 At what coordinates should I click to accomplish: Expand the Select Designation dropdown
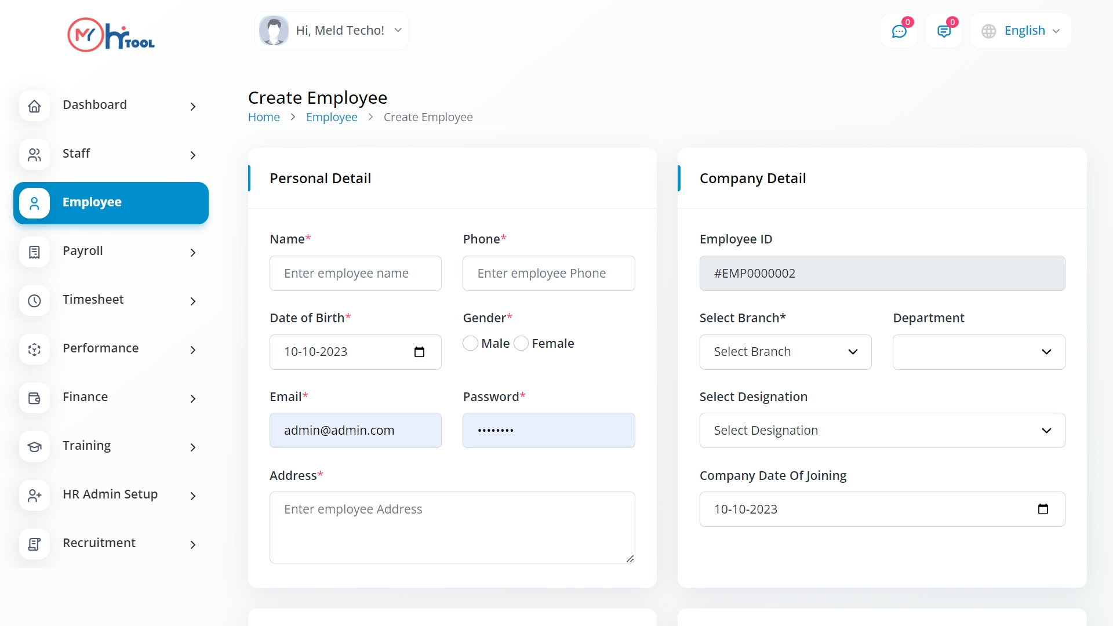pyautogui.click(x=882, y=431)
